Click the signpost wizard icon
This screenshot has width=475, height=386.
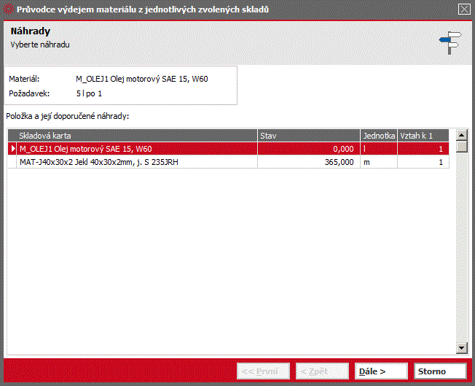click(450, 43)
